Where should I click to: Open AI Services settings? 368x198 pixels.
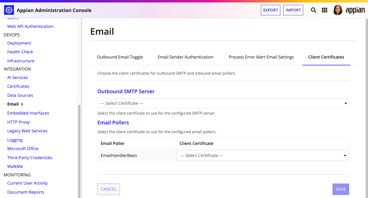[17, 77]
